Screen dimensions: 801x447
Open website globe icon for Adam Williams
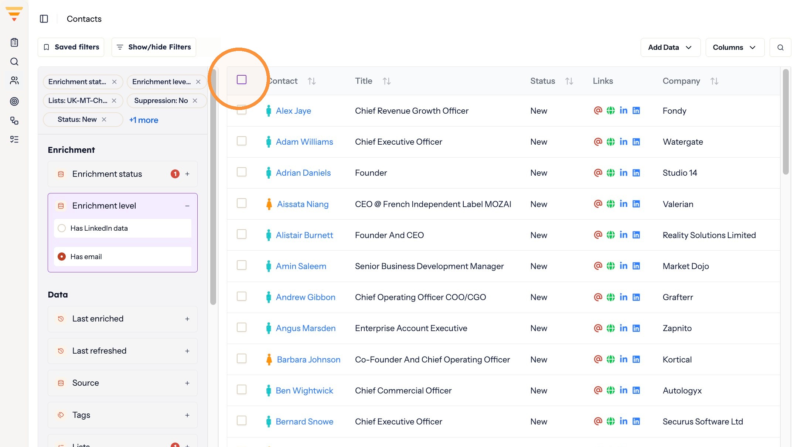click(x=611, y=142)
